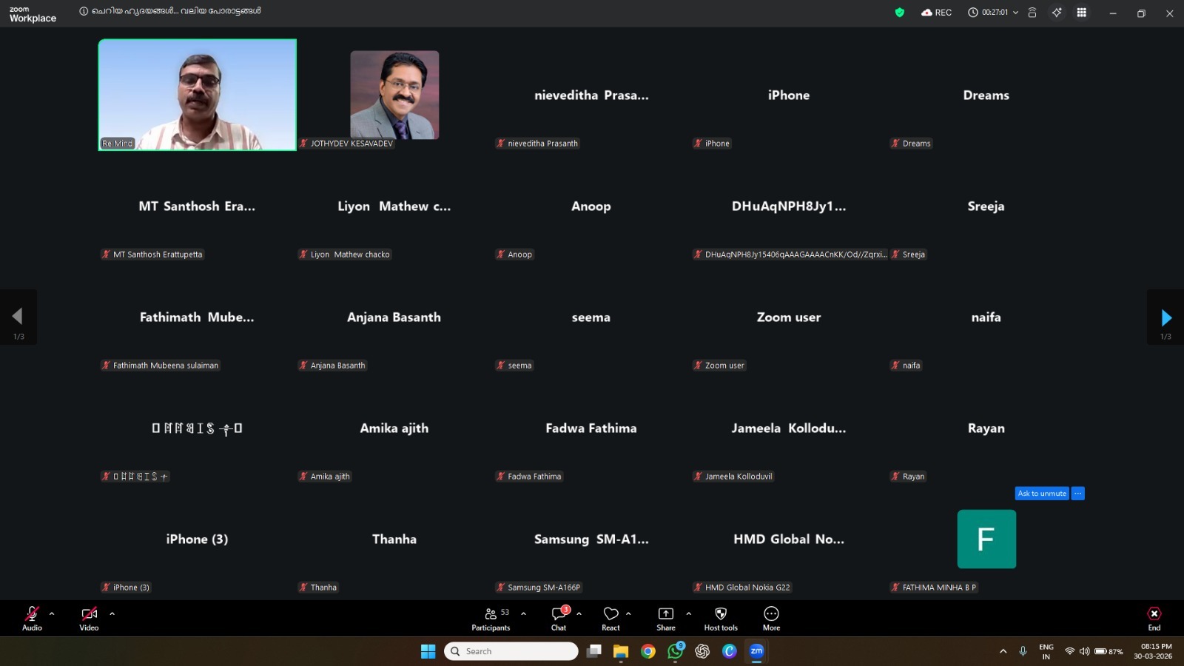This screenshot has height=666, width=1184.
Task: Expand audio settings caret beside Audio
Action: point(52,613)
